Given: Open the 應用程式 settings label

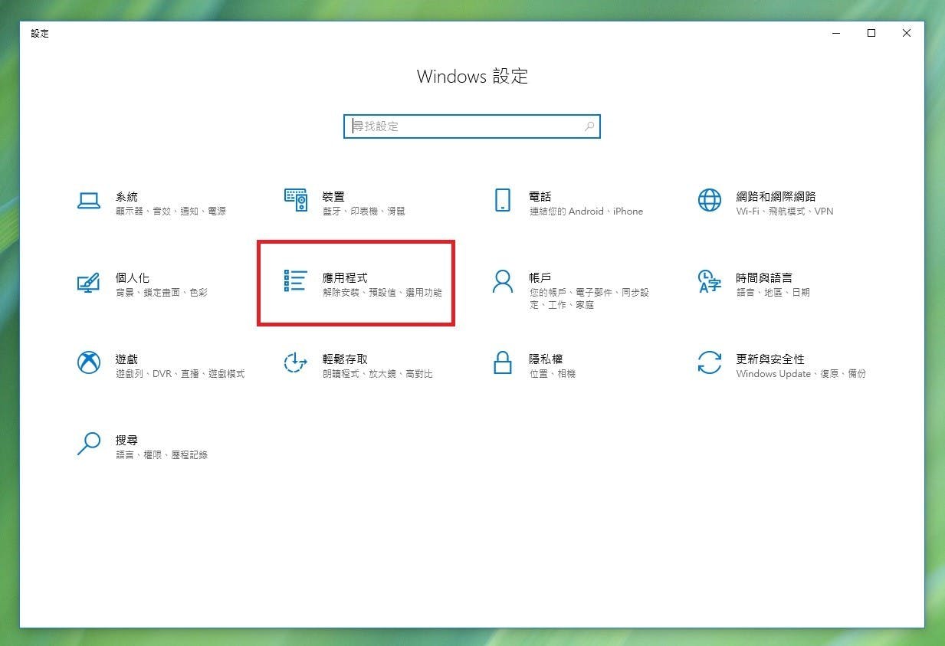Looking at the screenshot, I should click(345, 278).
